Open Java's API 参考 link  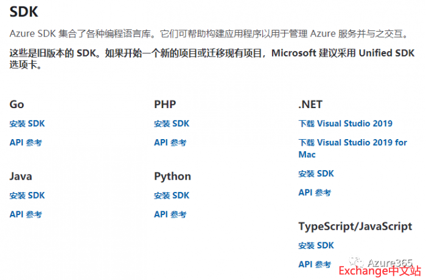pos(26,214)
